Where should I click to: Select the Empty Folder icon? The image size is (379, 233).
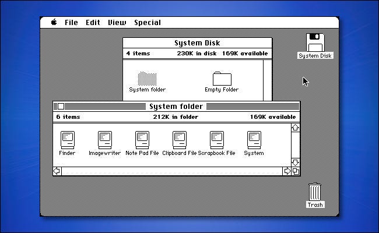(x=221, y=78)
